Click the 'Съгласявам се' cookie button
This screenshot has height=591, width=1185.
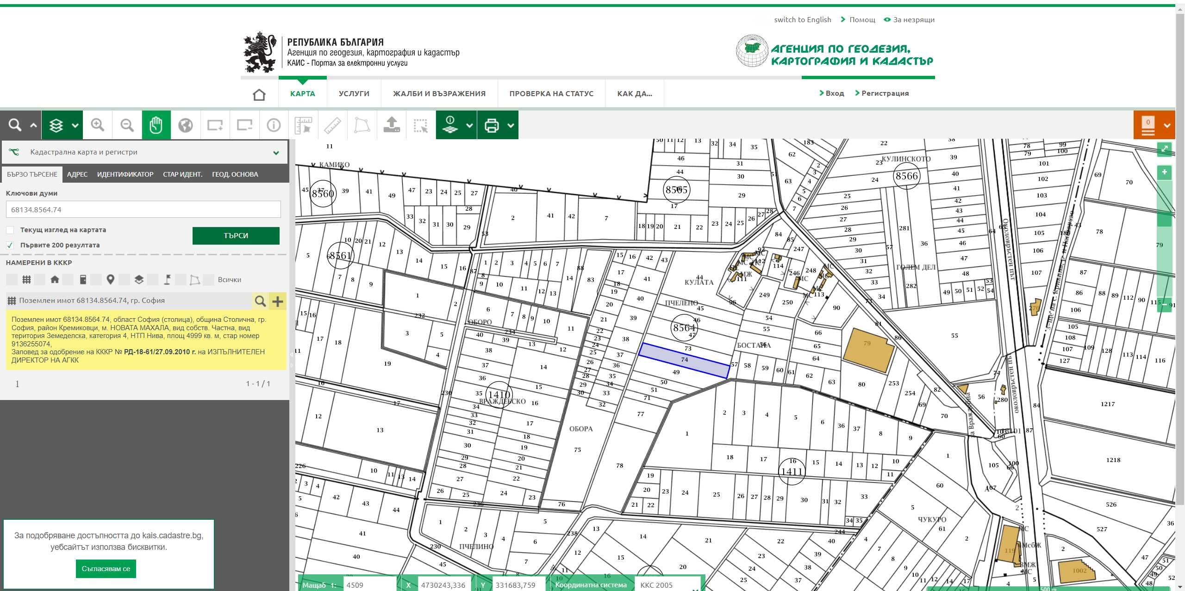pyautogui.click(x=106, y=569)
